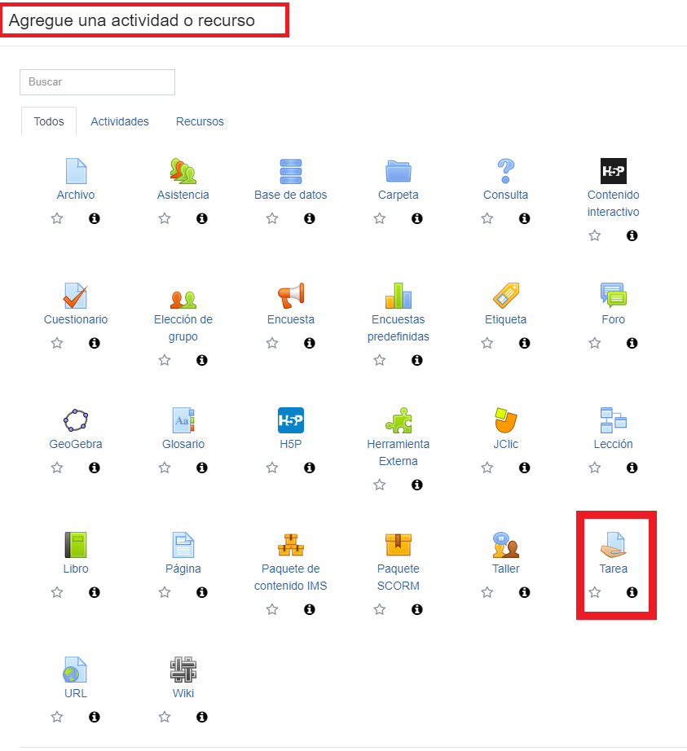Choose the Tarea assignment icon
Image resolution: width=687 pixels, height=751 pixels.
613,545
